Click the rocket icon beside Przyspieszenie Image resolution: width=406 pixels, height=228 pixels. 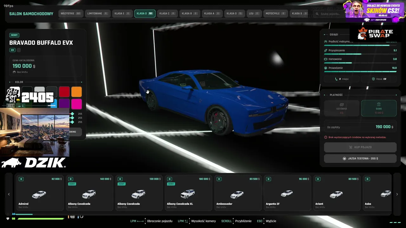click(325, 50)
